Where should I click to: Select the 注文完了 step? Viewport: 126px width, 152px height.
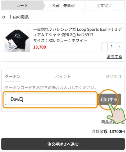pos(104,6)
